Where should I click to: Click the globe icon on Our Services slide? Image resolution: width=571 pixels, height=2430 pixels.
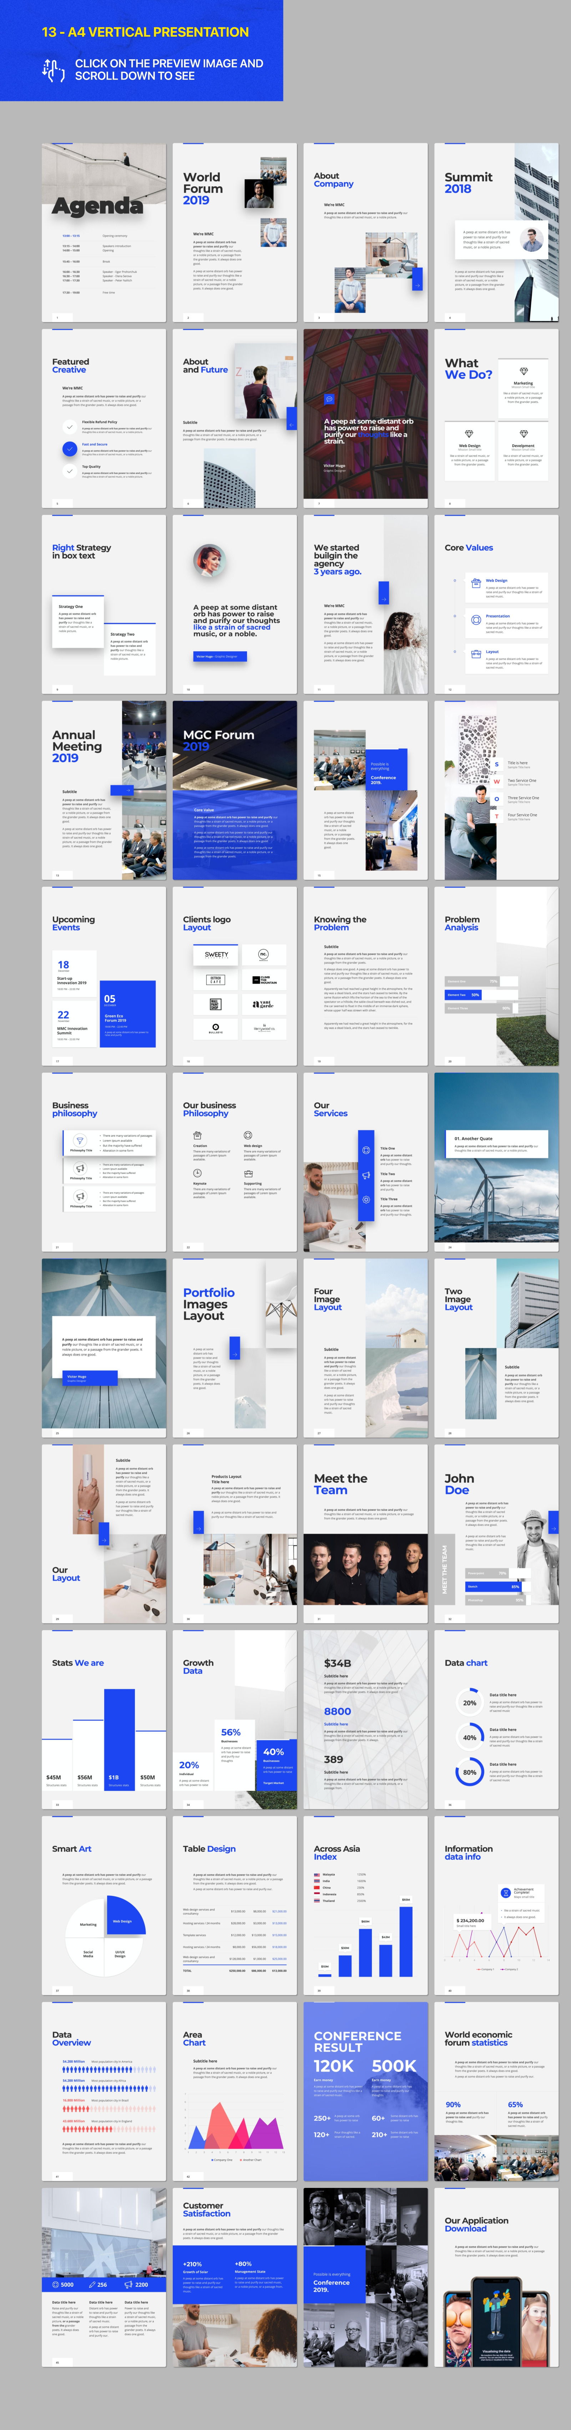coord(367,1150)
